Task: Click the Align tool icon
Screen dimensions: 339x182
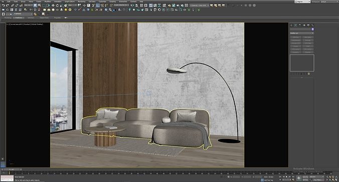Action: (136, 5)
